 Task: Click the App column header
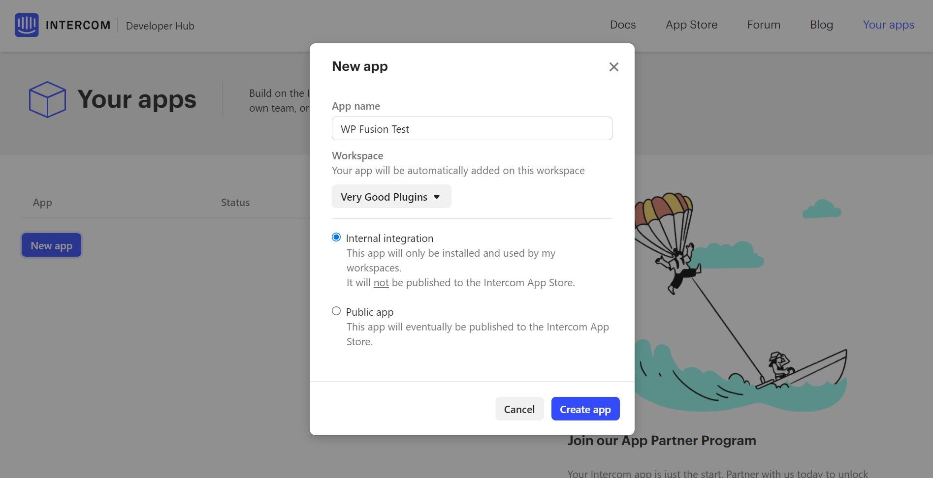click(42, 202)
